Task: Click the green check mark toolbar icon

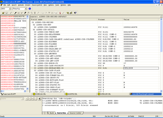Action: tap(63, 13)
